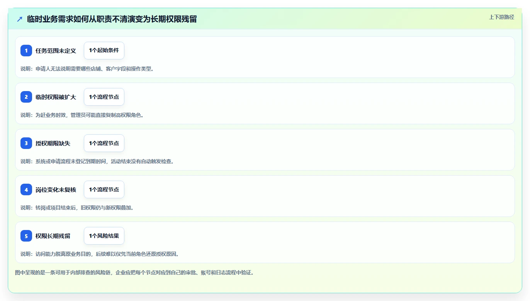Click the arrow icon beside the title
This screenshot has width=530, height=301.
[x=20, y=19]
